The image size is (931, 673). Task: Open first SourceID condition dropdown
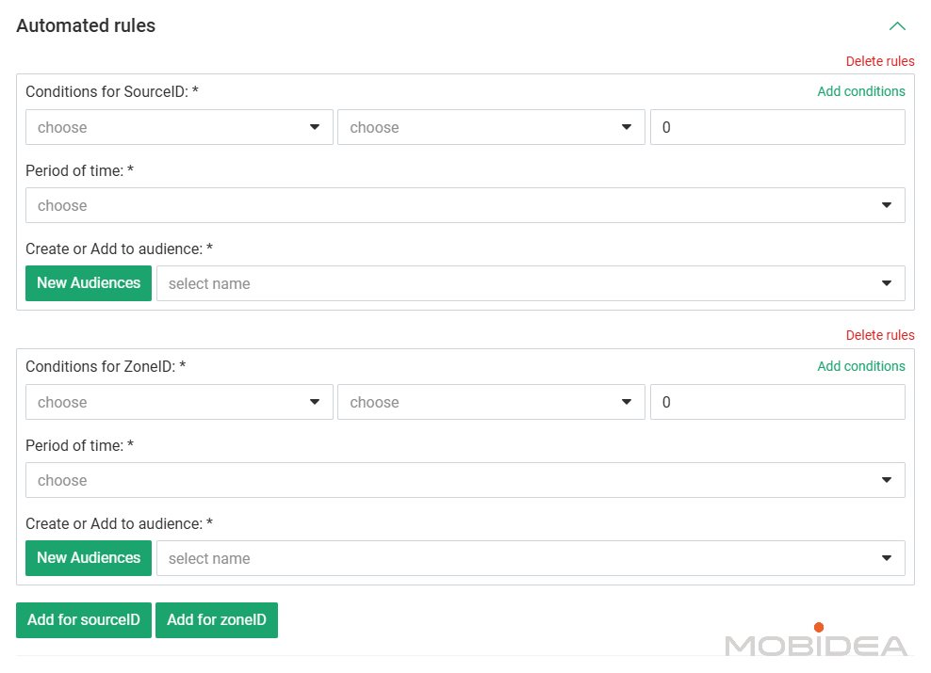[179, 127]
